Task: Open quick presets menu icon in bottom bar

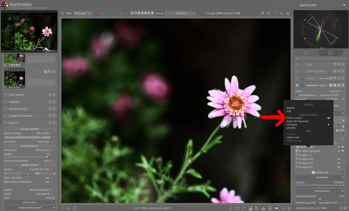Action: 63,208
